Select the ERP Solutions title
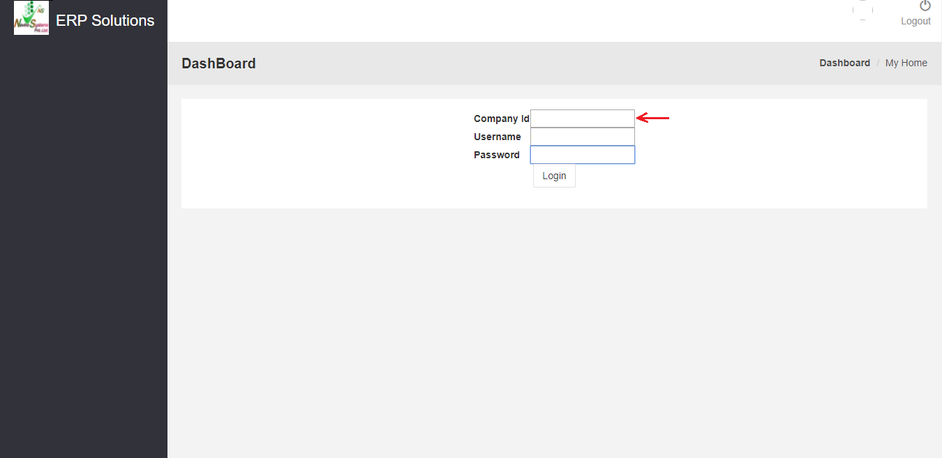Image resolution: width=942 pixels, height=458 pixels. 105,21
